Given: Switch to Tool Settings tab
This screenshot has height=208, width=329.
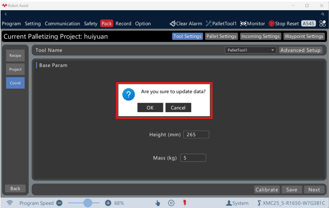Looking at the screenshot, I should 188,36.
